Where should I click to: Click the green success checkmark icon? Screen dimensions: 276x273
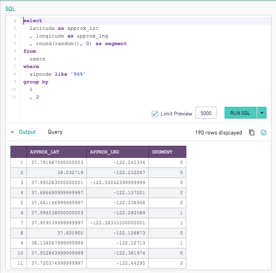coord(263,132)
